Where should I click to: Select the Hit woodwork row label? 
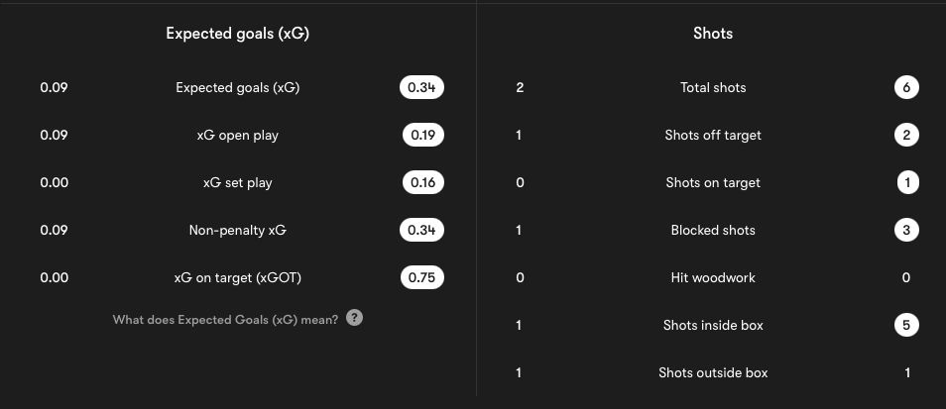point(713,277)
